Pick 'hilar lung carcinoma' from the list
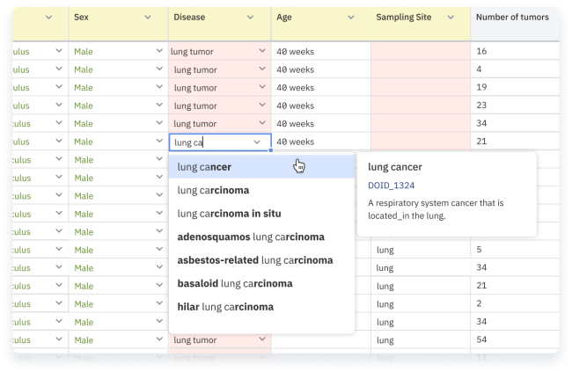This screenshot has width=572, height=372. click(225, 307)
